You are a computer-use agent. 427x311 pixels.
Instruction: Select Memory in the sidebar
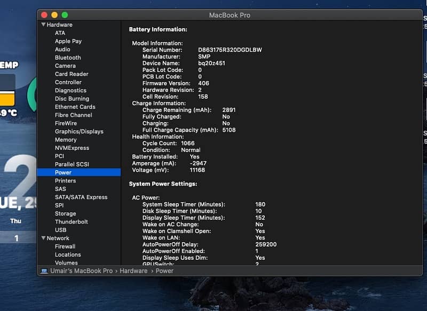[66, 140]
